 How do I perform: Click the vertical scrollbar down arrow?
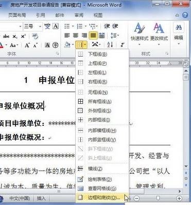click(x=186, y=166)
